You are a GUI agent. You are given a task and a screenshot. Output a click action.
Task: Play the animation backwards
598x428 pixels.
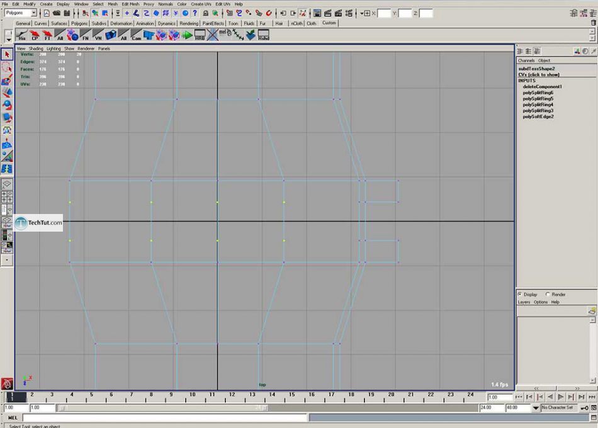[x=550, y=397]
